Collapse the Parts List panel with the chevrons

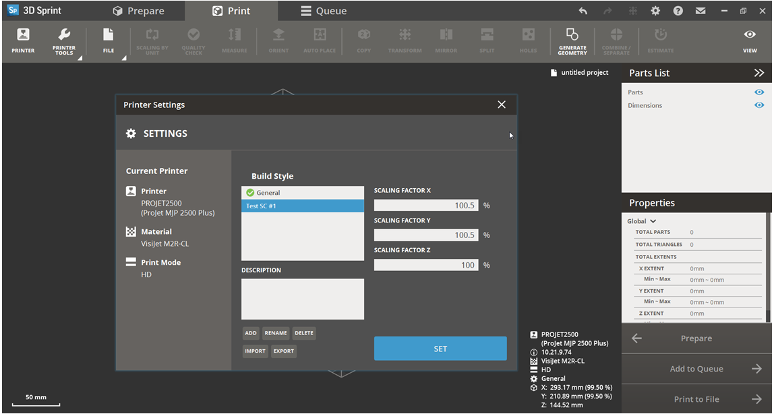[759, 73]
